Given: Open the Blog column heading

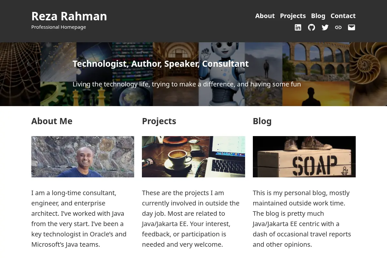Looking at the screenshot, I should pyautogui.click(x=262, y=121).
